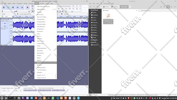Click the Zoom Toggle icon
The image size is (177, 100).
pos(62,11)
